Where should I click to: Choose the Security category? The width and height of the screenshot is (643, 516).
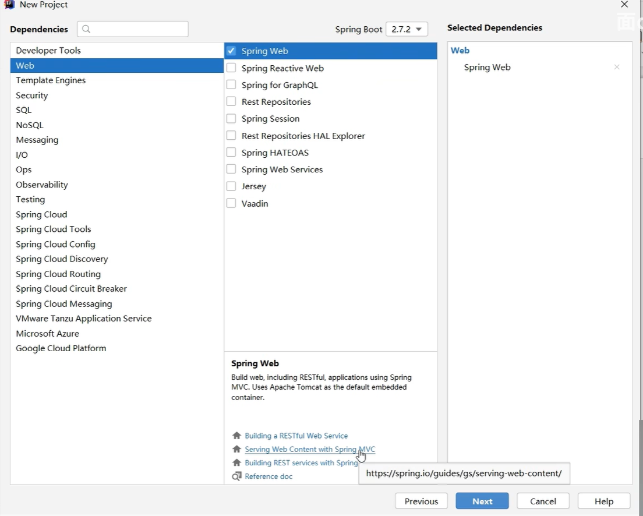[117, 95]
